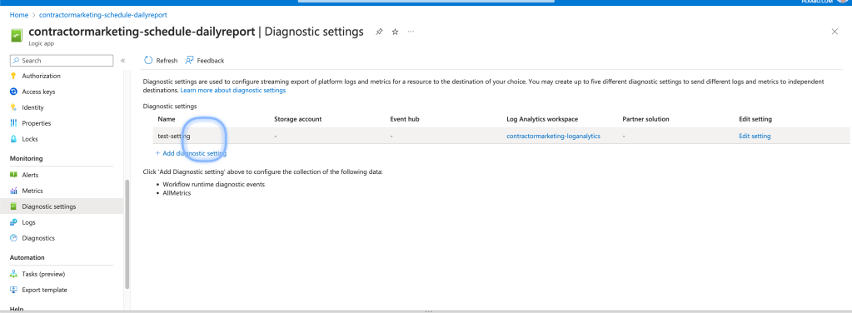This screenshot has width=852, height=313.
Task: Focus the sidebar Search field
Action: 62,60
